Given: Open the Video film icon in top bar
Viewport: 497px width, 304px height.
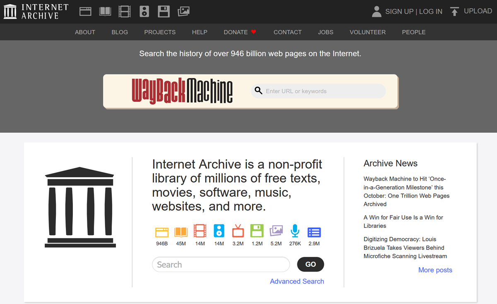Looking at the screenshot, I should click(125, 12).
